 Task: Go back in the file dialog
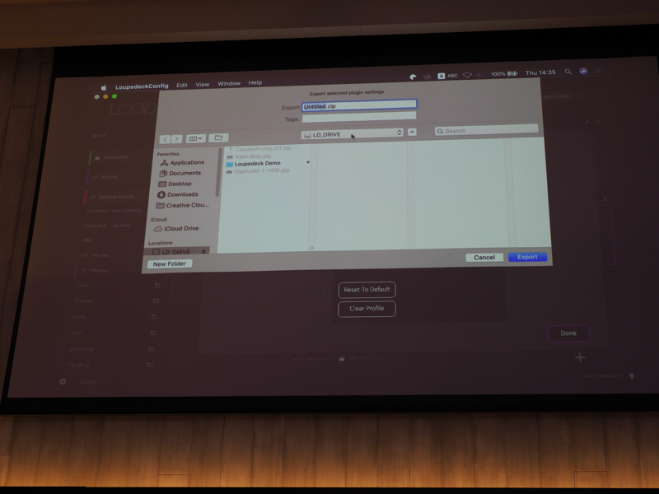pos(166,139)
